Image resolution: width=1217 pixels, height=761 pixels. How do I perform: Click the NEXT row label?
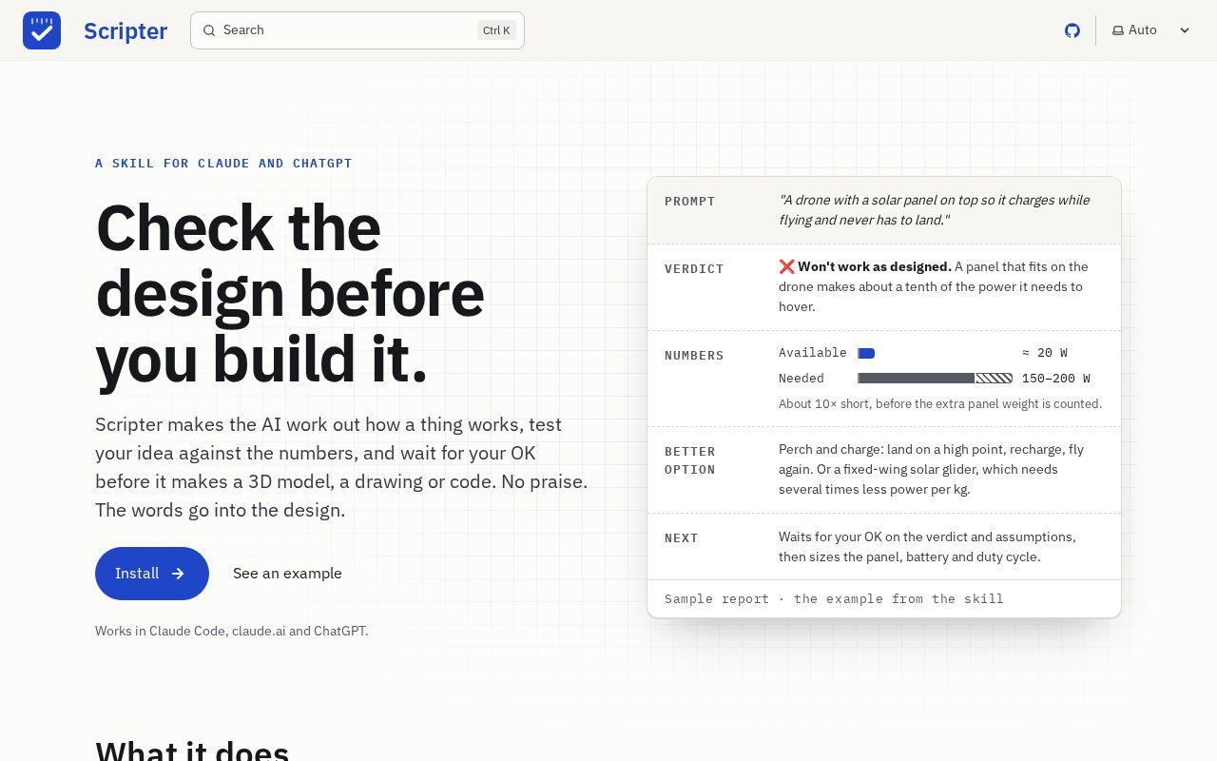(x=682, y=538)
